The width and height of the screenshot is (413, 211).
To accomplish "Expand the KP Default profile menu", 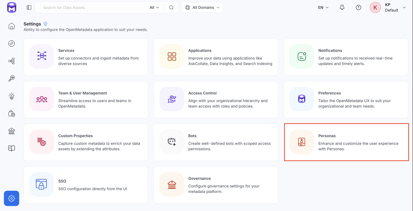I will pos(395,7).
